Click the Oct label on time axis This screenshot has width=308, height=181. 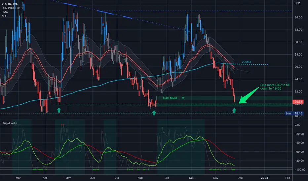tap(191, 178)
